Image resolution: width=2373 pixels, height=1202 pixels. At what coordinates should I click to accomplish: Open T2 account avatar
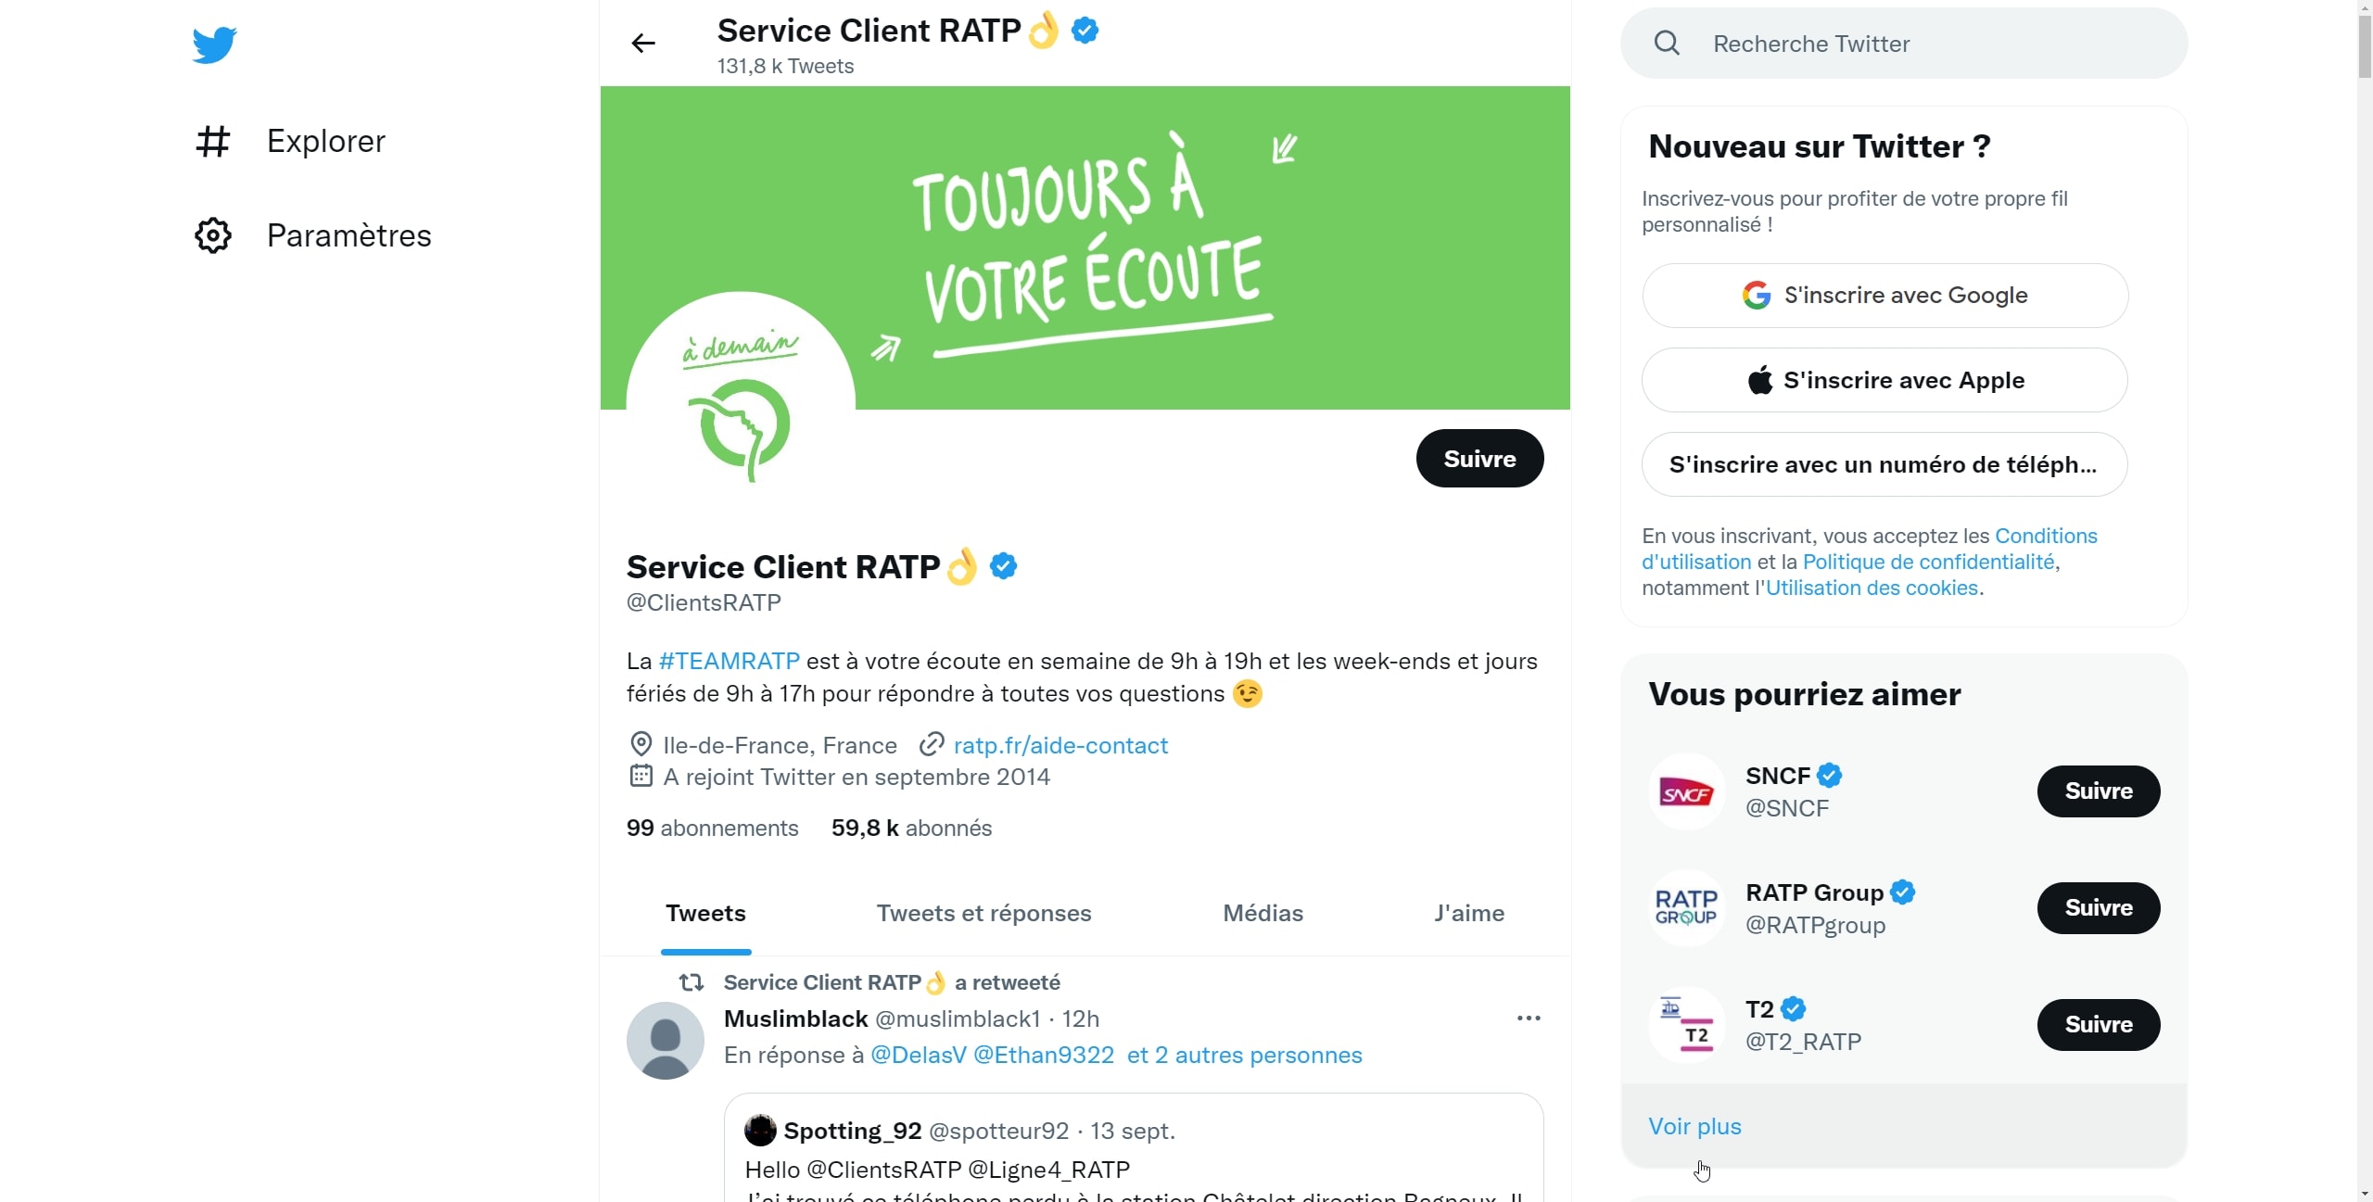coord(1686,1025)
